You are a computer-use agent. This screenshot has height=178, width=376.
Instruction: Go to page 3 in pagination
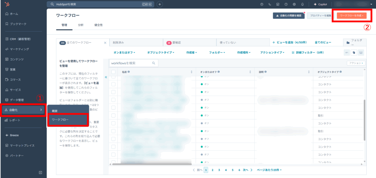219,170
